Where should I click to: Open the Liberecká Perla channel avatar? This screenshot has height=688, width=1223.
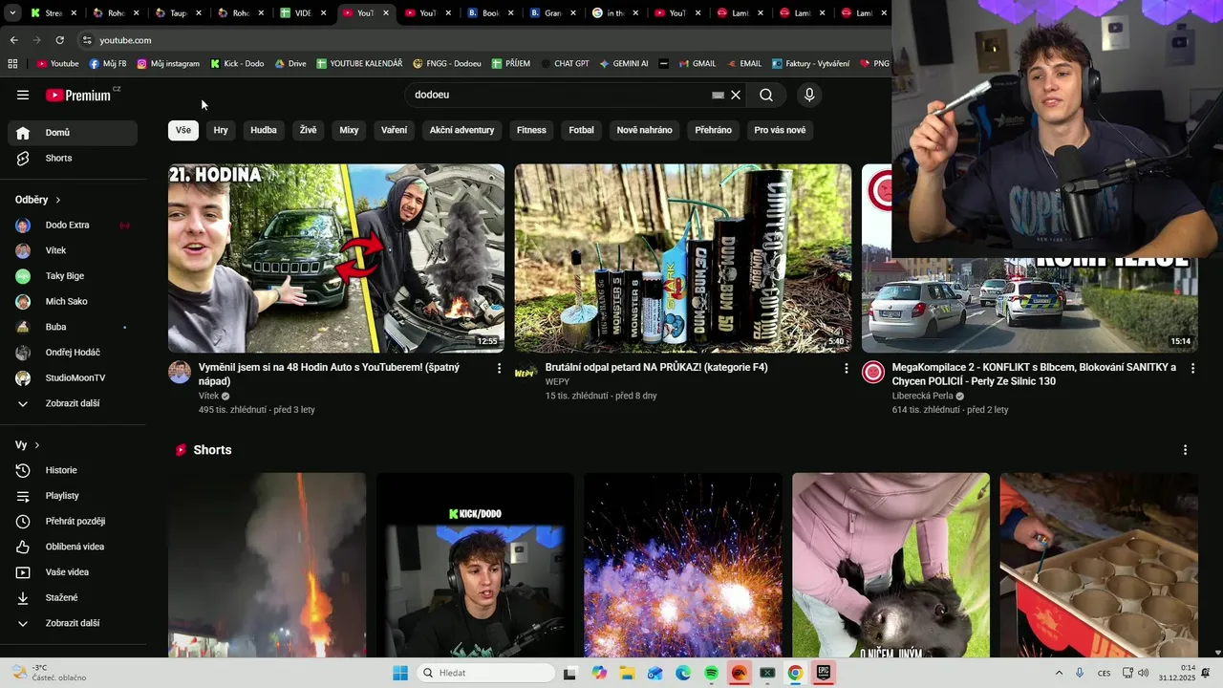coord(873,373)
